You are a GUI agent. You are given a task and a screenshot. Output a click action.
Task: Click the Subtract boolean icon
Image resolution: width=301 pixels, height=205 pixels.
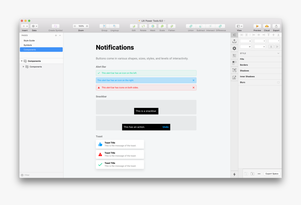(201, 26)
